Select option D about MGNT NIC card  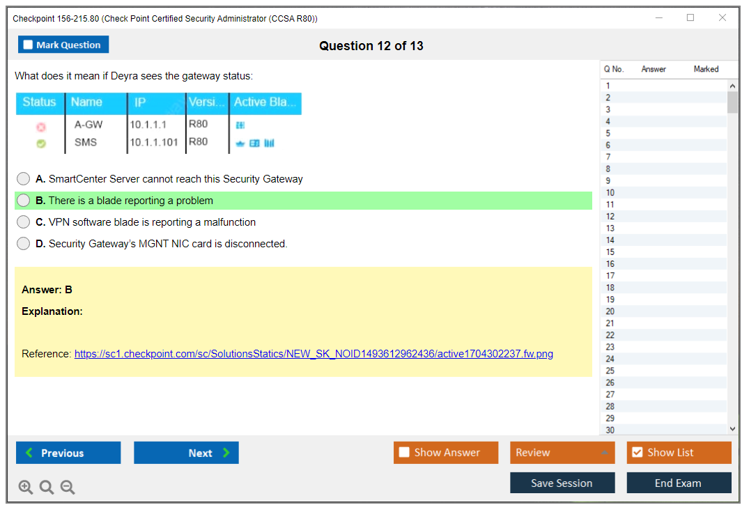(x=24, y=244)
